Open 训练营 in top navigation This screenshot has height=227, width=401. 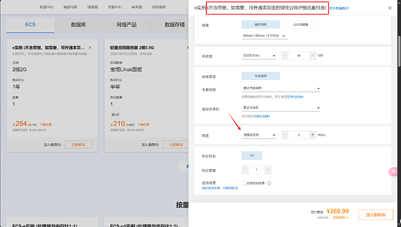92,7
